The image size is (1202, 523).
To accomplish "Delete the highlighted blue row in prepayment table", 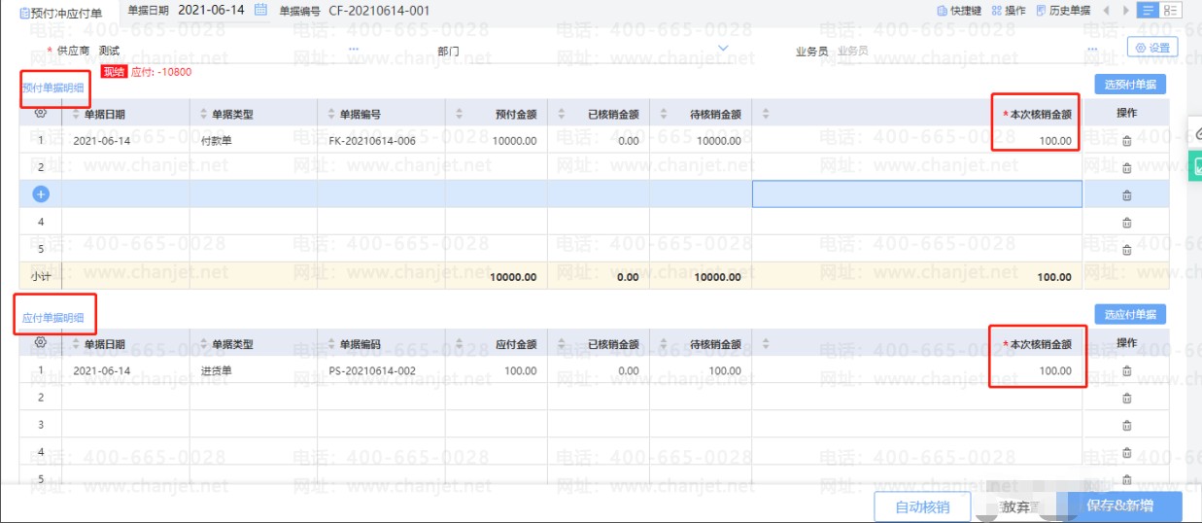I will [x=1127, y=195].
